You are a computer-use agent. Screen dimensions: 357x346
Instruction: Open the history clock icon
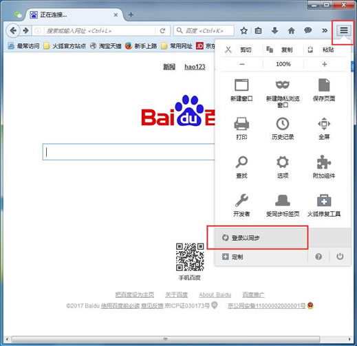[x=283, y=124]
